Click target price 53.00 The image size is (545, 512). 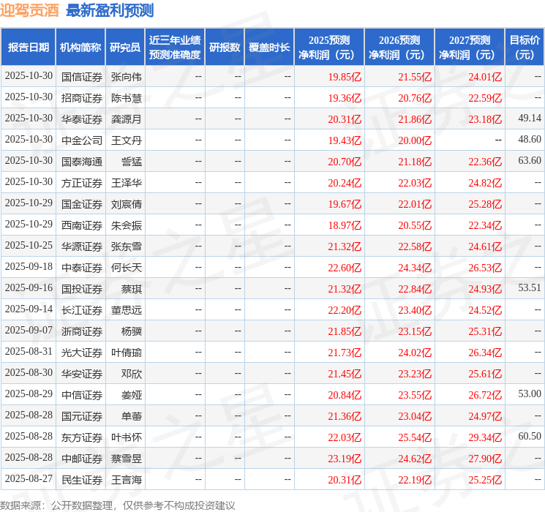[530, 394]
